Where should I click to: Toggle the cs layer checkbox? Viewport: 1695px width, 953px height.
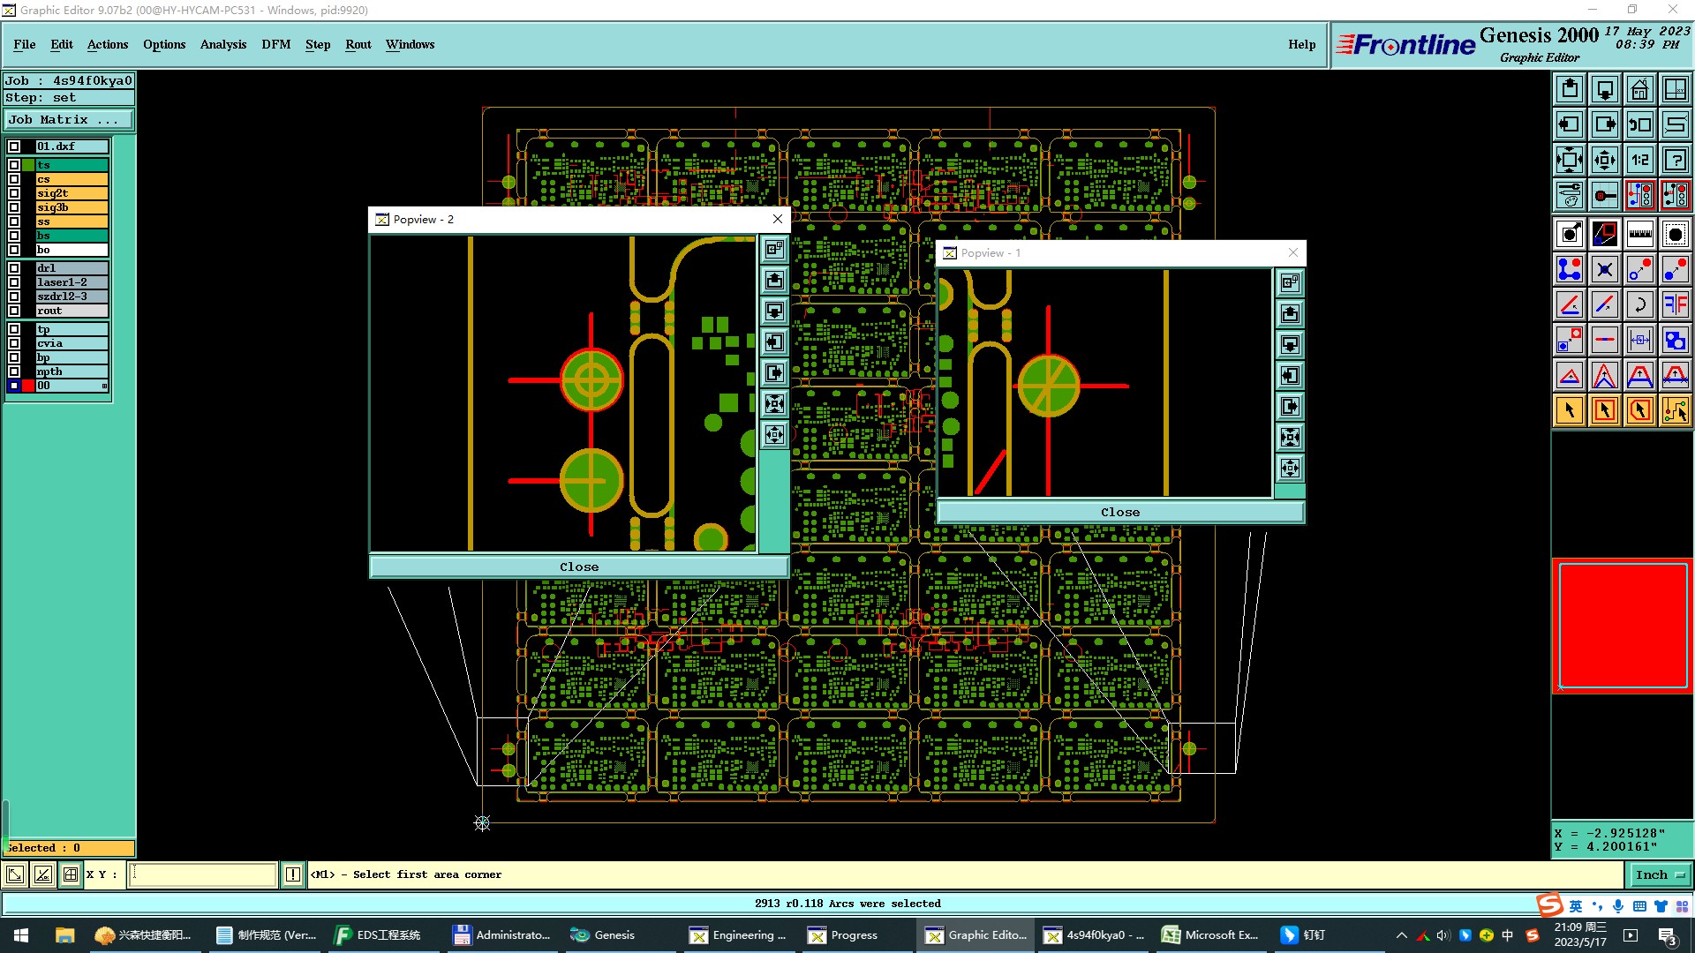click(14, 179)
